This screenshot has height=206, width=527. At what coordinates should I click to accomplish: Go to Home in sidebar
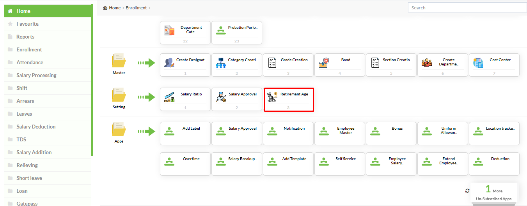point(48,11)
